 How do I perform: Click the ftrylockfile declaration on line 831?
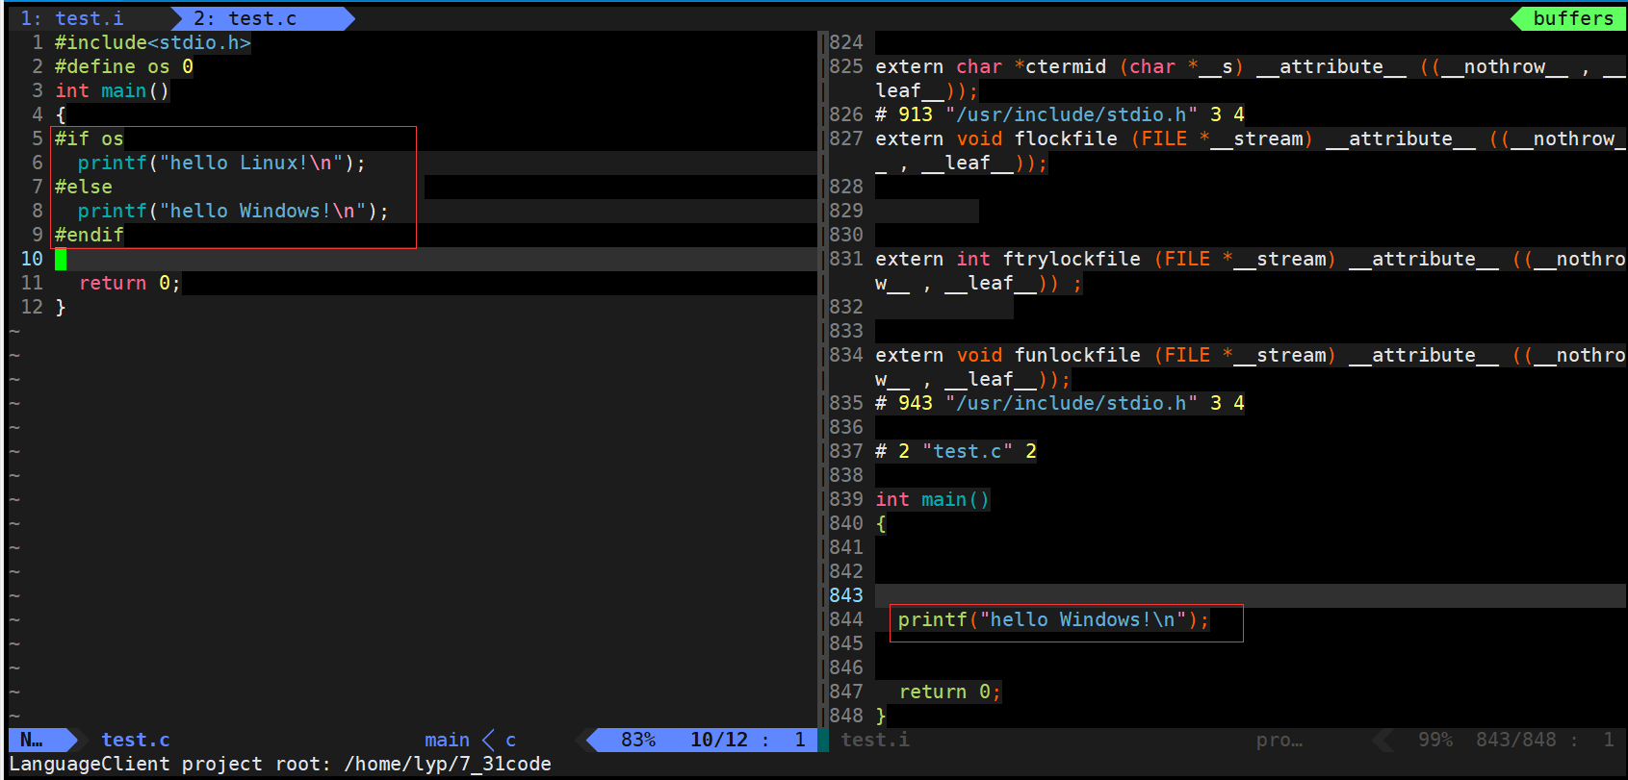(x=1250, y=270)
